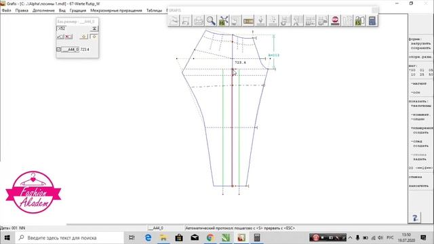Click the download-arrow icon in the Grafis toolbar

(x=260, y=21)
